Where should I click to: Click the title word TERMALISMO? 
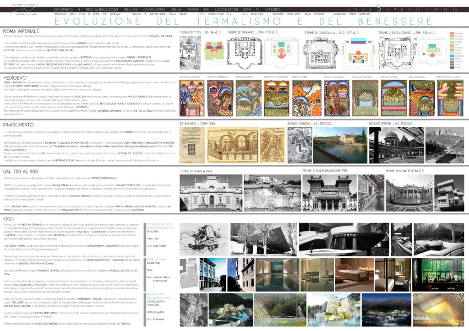click(238, 21)
